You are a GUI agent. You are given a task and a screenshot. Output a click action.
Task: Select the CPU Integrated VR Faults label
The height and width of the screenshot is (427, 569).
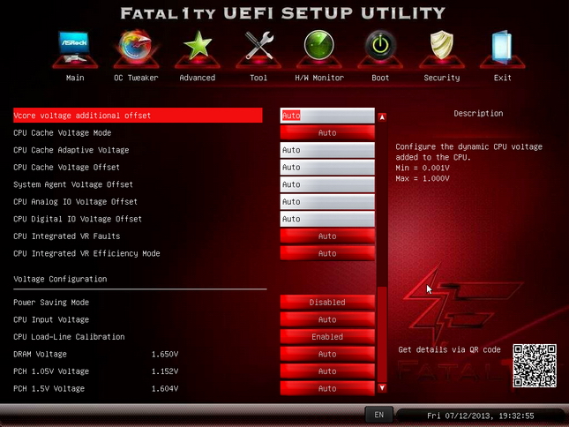67,236
